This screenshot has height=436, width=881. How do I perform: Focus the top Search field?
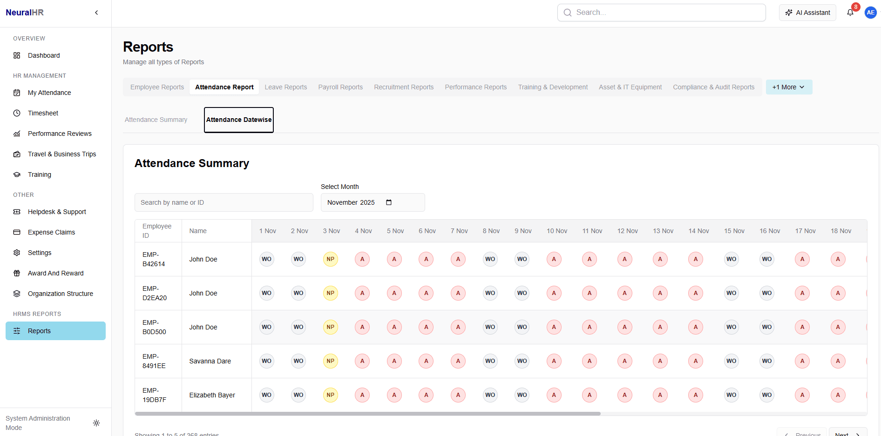click(661, 13)
